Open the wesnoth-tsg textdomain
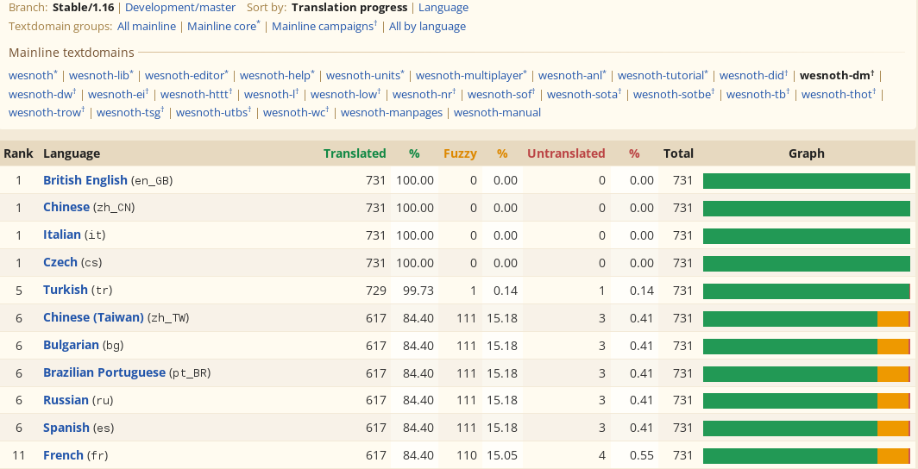918x469 pixels. (130, 113)
